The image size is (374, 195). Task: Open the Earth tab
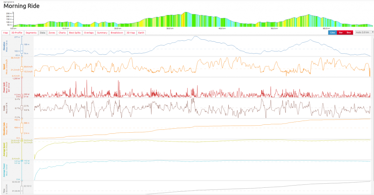(x=141, y=32)
